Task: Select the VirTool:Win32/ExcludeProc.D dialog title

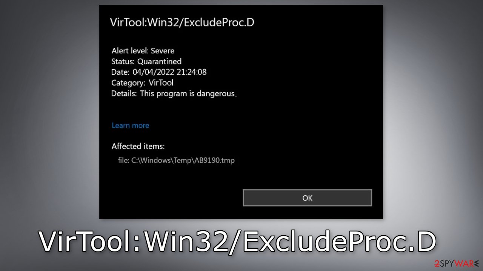Action: (182, 23)
